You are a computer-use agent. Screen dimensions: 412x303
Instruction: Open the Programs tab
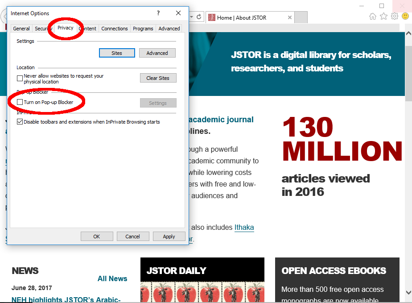(x=143, y=29)
